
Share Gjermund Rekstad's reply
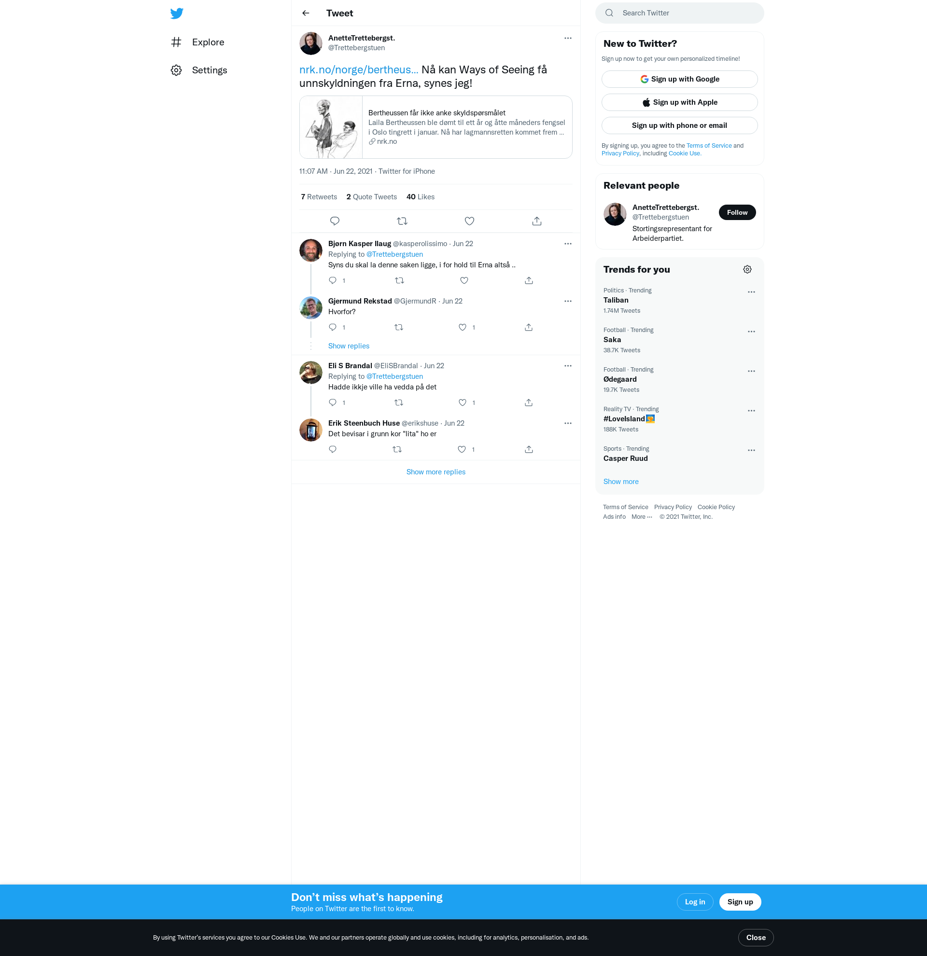(529, 327)
